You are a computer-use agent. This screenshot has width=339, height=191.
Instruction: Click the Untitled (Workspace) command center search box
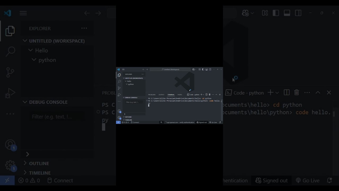coord(170,70)
